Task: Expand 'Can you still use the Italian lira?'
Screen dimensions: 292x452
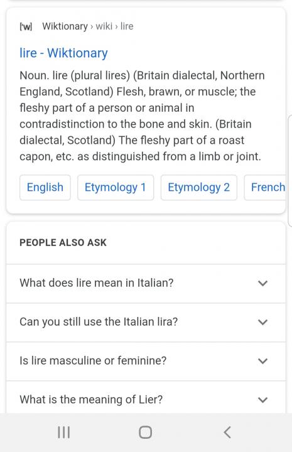Action: [146, 322]
